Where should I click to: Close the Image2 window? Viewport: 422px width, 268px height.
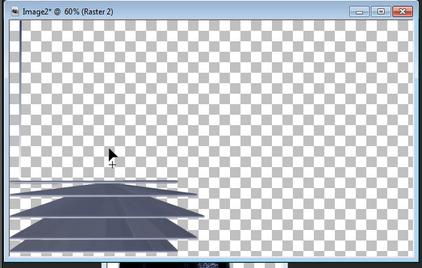(402, 12)
